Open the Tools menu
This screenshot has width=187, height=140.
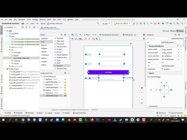[x=59, y=20]
